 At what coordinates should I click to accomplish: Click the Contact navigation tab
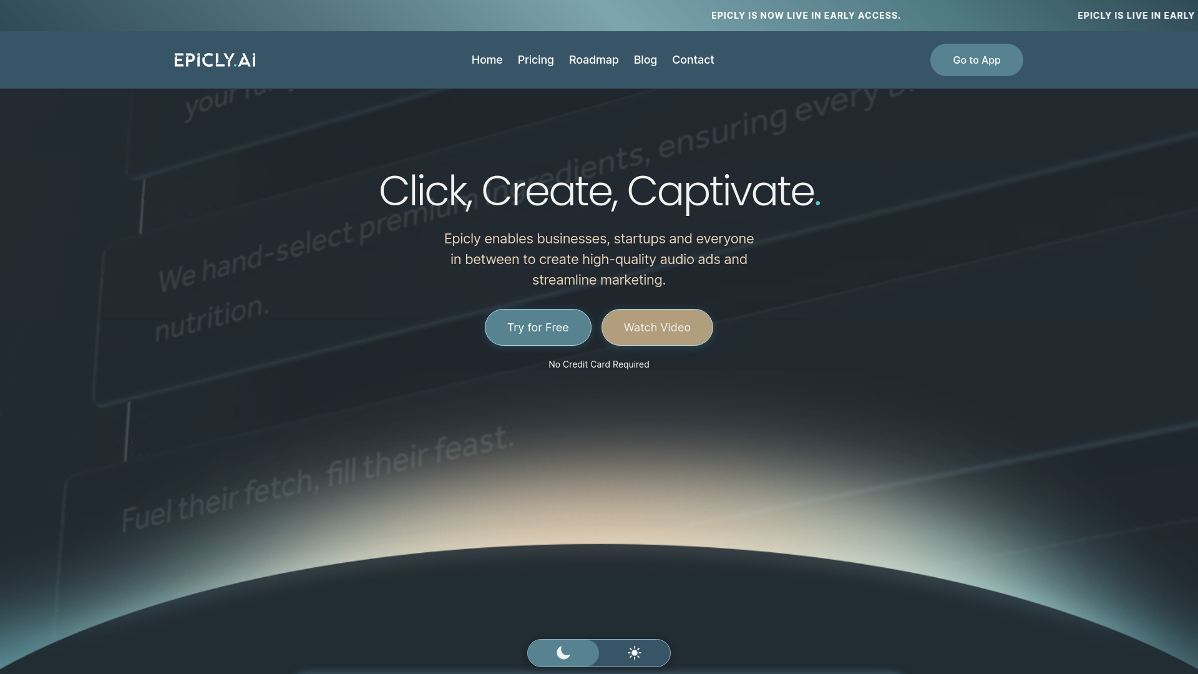[693, 59]
